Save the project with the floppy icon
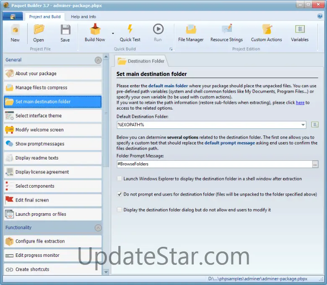The width and height of the screenshot is (327, 285). click(x=65, y=34)
